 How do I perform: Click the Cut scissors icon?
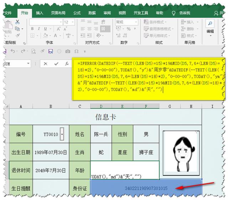[x=17, y=22]
